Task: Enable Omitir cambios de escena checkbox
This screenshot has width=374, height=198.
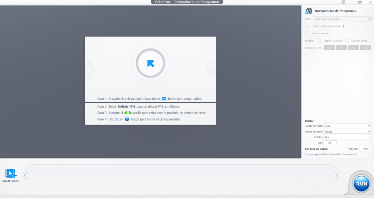Action: click(307, 26)
